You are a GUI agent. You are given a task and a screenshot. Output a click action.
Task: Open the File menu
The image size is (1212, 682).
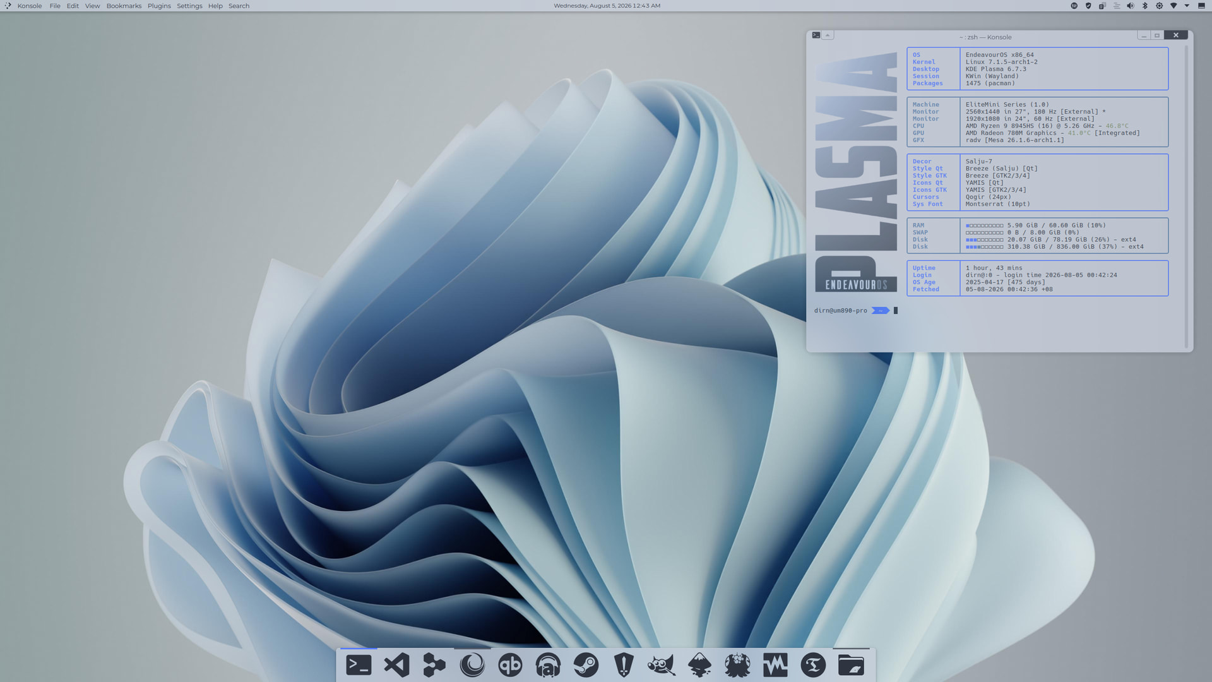55,6
